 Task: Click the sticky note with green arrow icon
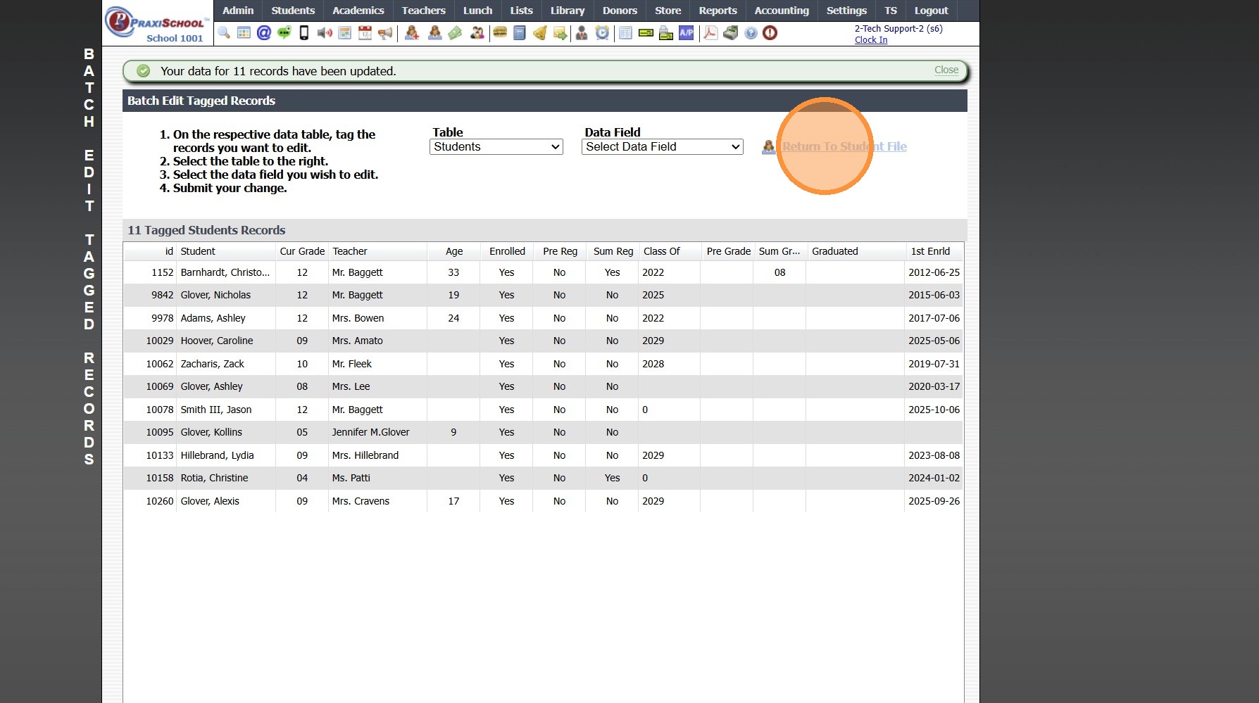560,33
